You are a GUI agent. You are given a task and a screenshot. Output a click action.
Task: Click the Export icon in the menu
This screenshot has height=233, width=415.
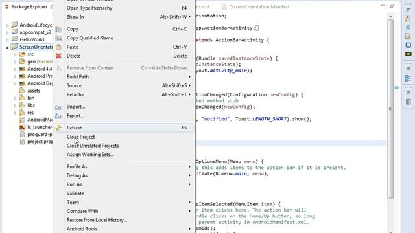pos(58,116)
